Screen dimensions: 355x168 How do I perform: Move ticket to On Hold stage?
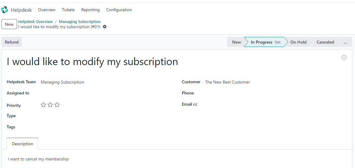coord(298,42)
